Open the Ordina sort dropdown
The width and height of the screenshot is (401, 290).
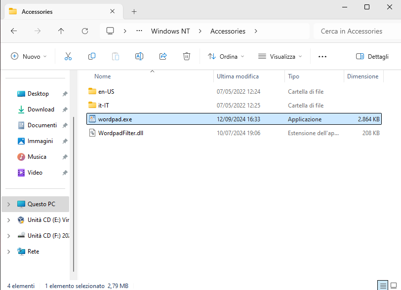226,56
